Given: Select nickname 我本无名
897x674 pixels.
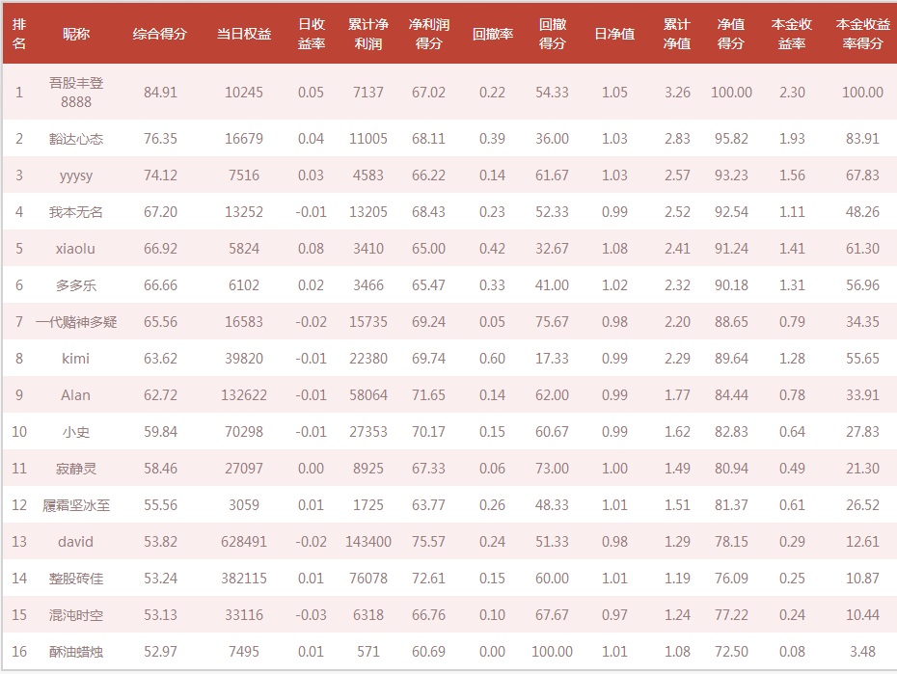Looking at the screenshot, I should 76,212.
